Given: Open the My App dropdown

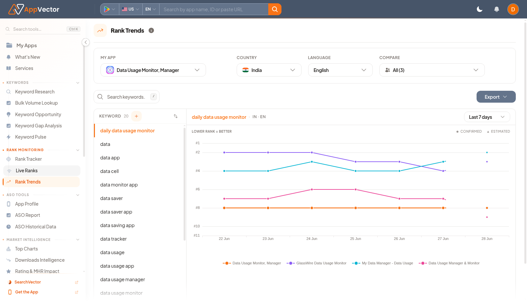Looking at the screenshot, I should pyautogui.click(x=153, y=70).
